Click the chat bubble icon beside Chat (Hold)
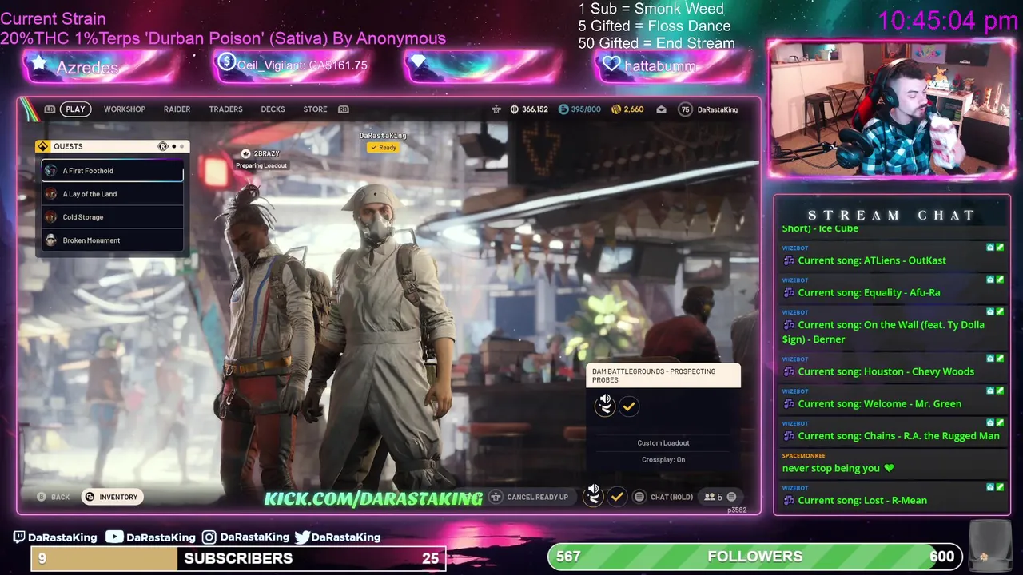The width and height of the screenshot is (1023, 575). [x=639, y=497]
